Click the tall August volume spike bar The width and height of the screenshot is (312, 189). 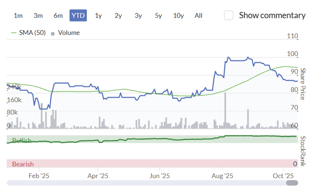pyautogui.click(x=225, y=111)
